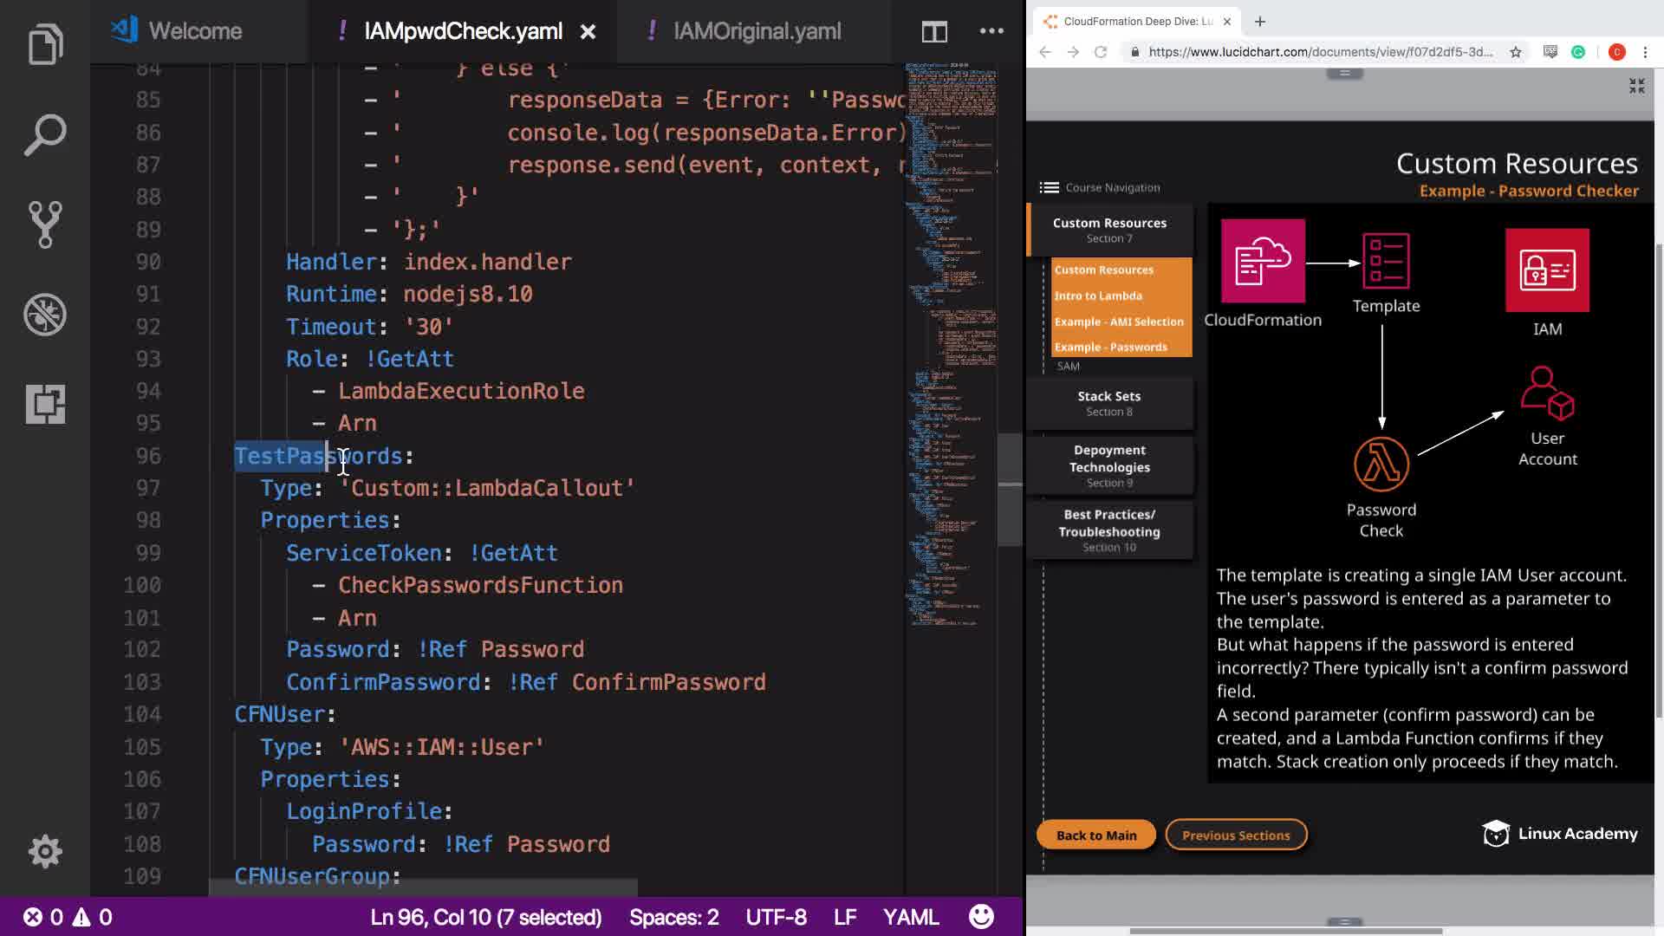Open the editor More Actions menu
This screenshot has height=936, width=1664.
tap(991, 31)
